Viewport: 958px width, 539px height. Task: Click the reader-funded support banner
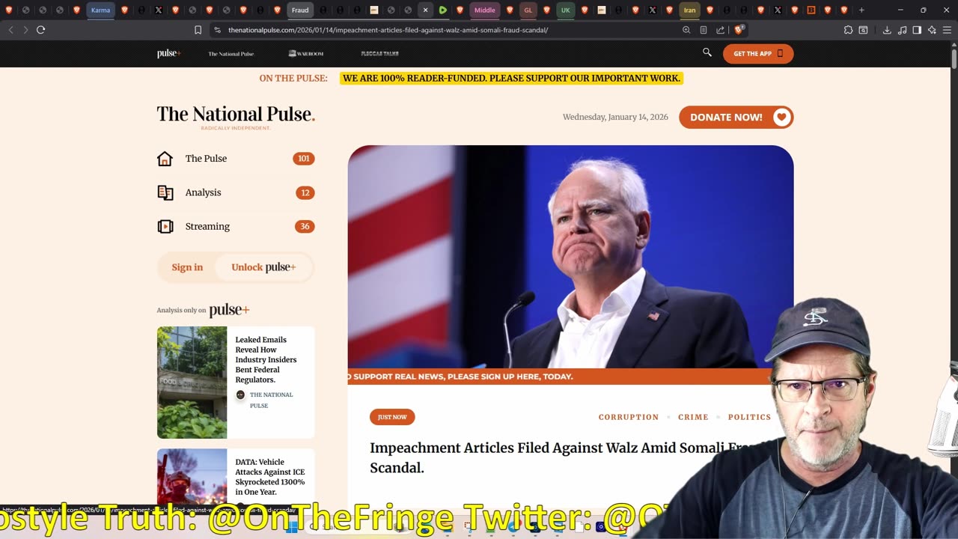(x=511, y=78)
